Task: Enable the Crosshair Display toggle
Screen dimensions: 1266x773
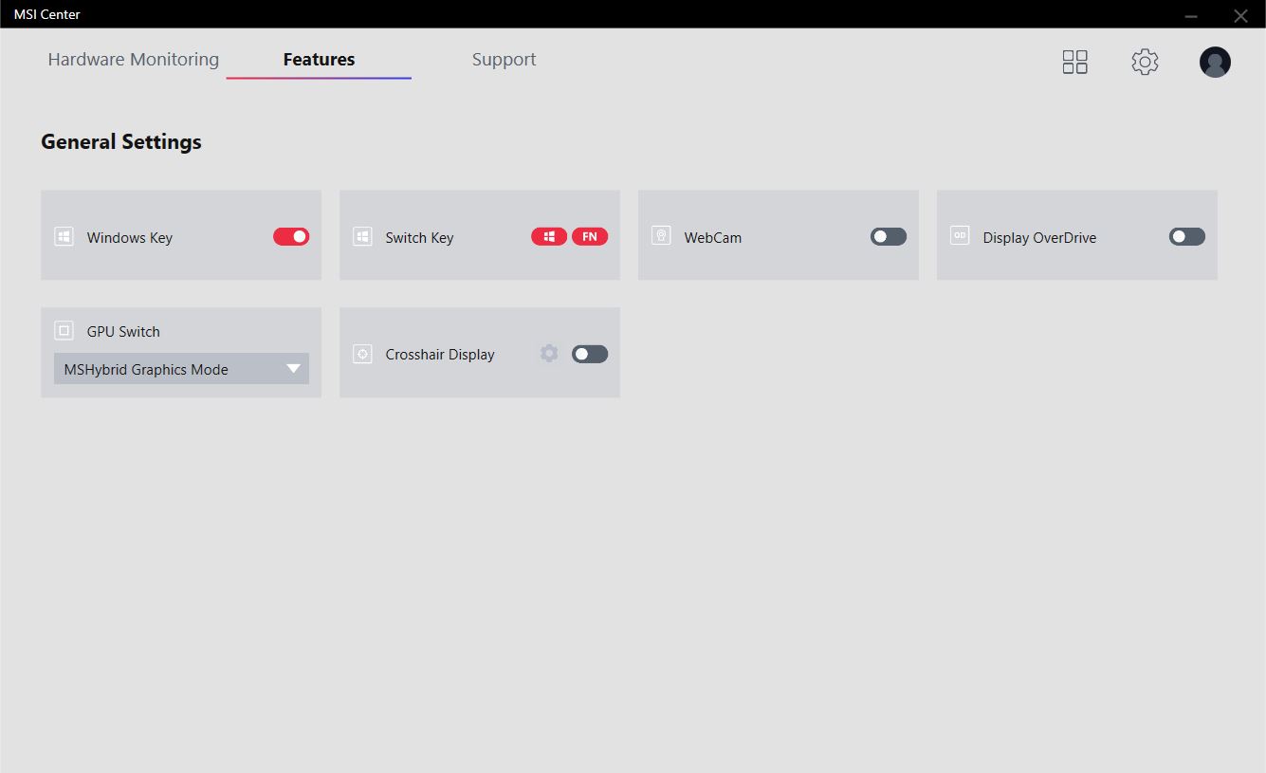Action: (590, 354)
